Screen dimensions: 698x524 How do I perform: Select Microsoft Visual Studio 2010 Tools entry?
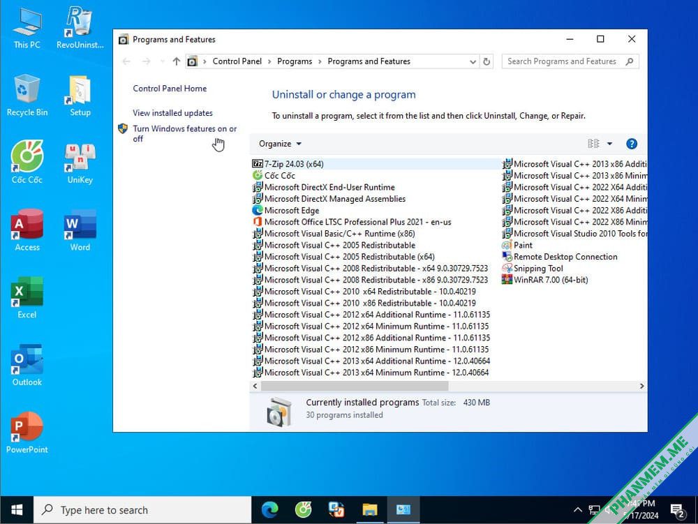(574, 234)
